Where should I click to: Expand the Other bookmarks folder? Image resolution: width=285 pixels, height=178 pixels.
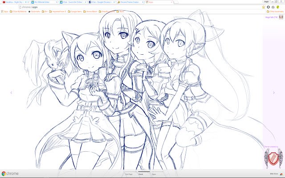(275, 12)
